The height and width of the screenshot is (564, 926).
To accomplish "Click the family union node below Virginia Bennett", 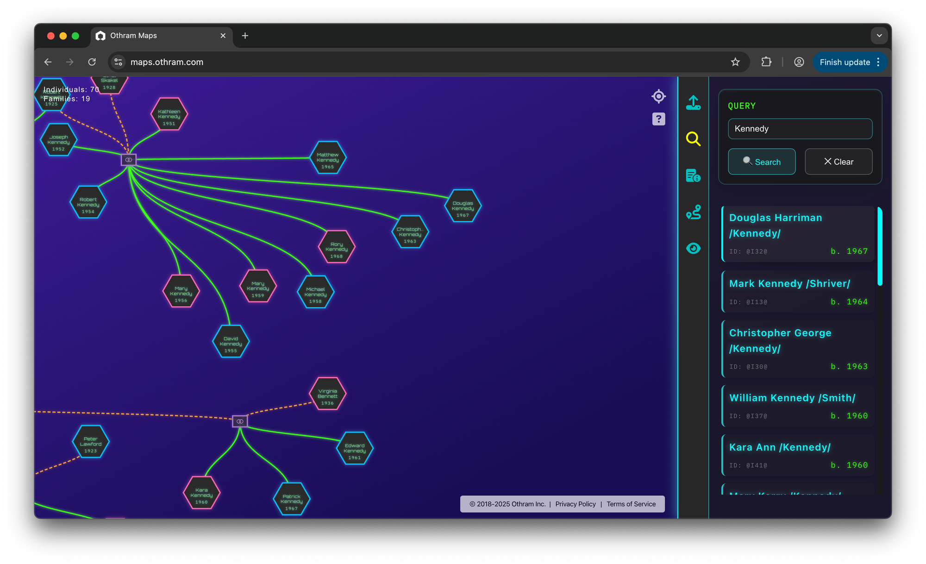I will pyautogui.click(x=240, y=421).
